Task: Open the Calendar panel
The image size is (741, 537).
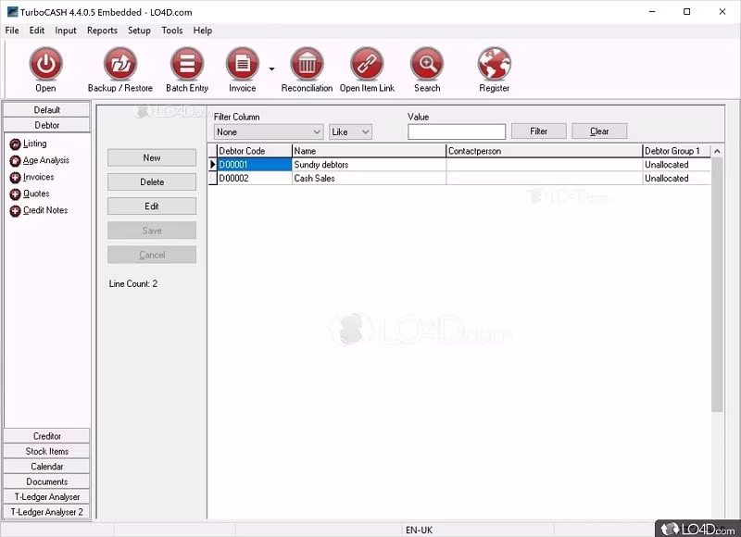Action: point(47,466)
